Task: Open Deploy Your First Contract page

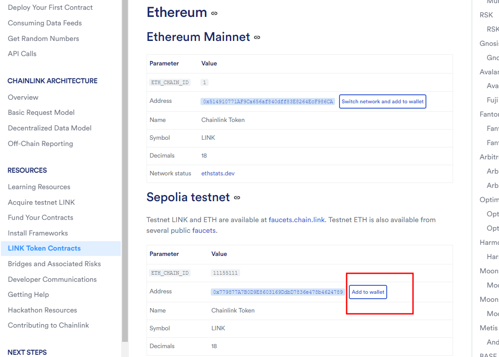Action: 50,8
